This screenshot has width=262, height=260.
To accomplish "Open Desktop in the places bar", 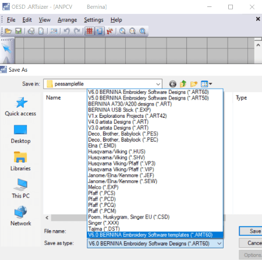I will [x=20, y=134].
